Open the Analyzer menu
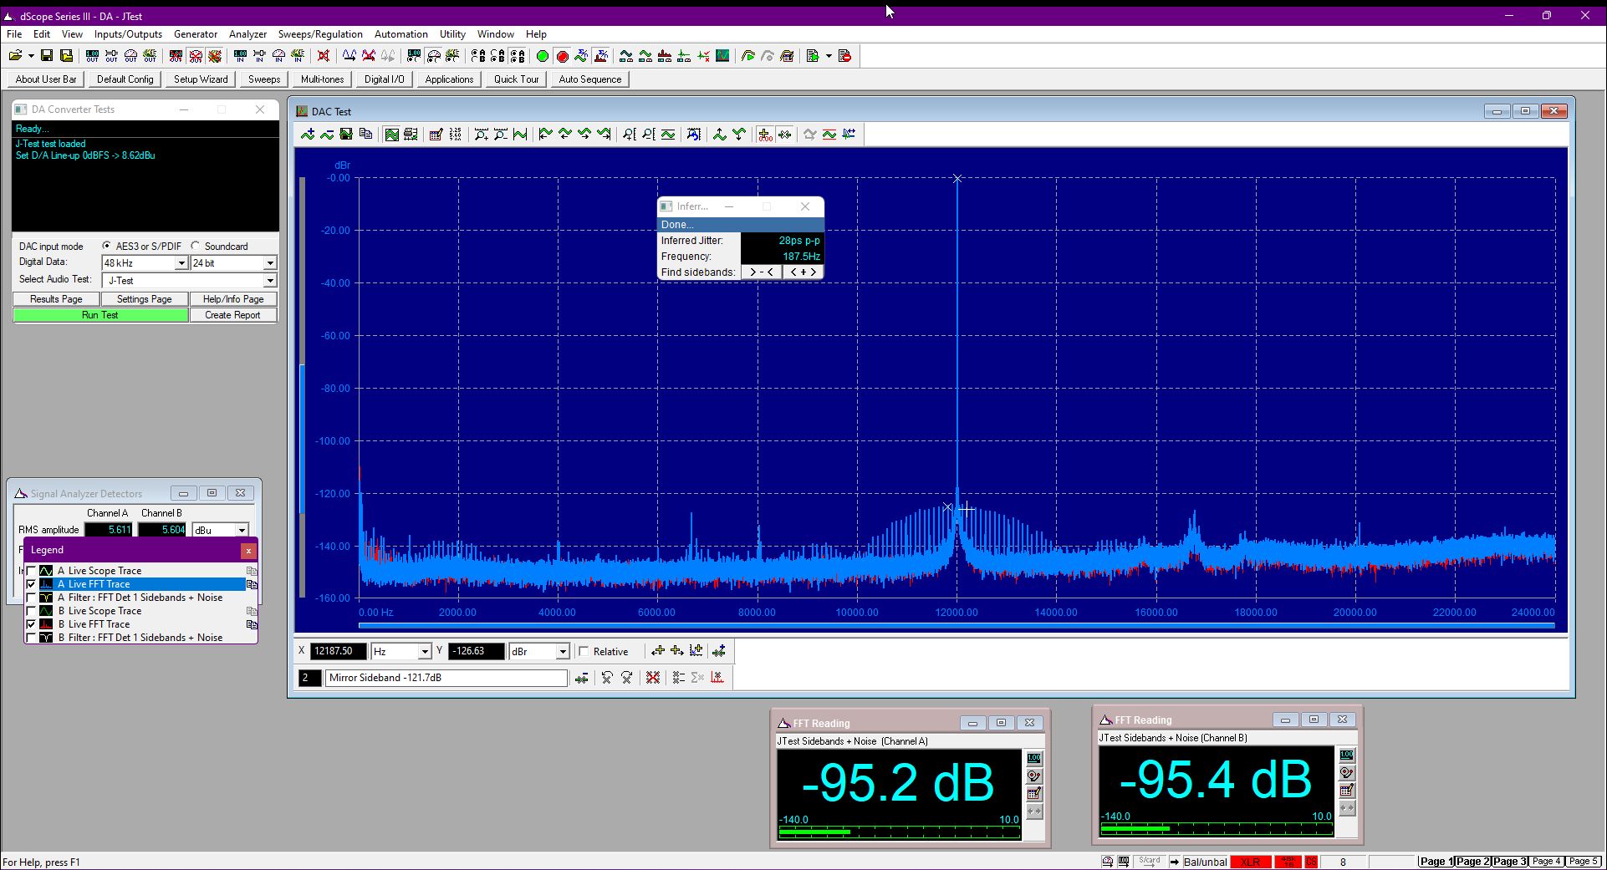Screen dimensions: 1607x870 247,34
